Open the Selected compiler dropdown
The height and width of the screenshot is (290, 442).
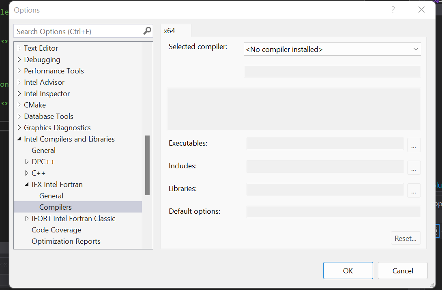416,49
